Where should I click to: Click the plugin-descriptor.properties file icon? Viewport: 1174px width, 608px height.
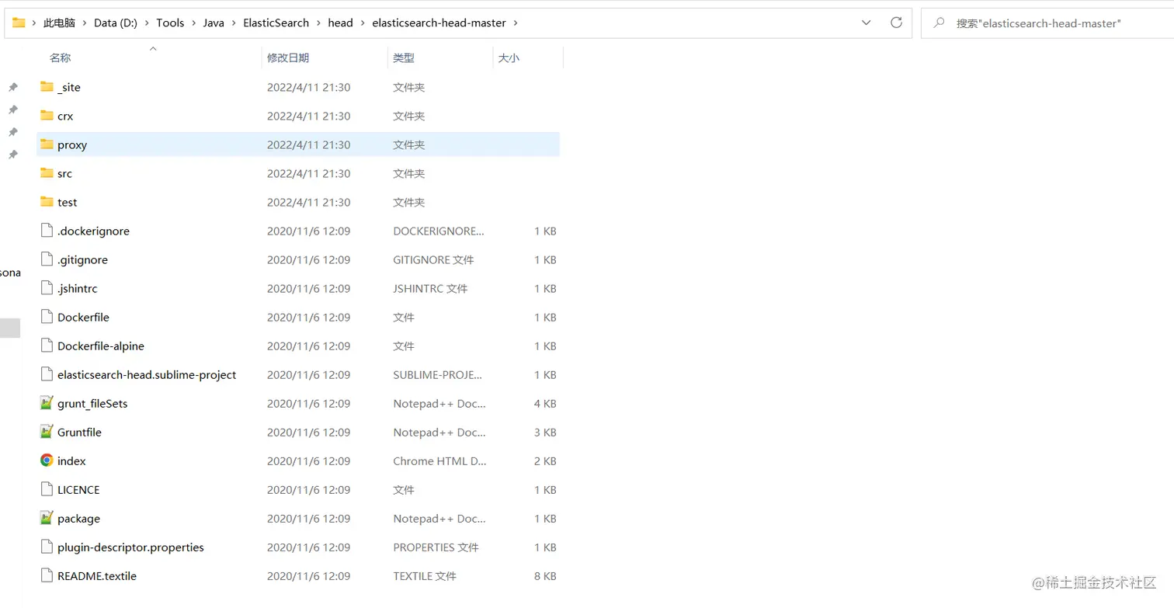pyautogui.click(x=47, y=547)
